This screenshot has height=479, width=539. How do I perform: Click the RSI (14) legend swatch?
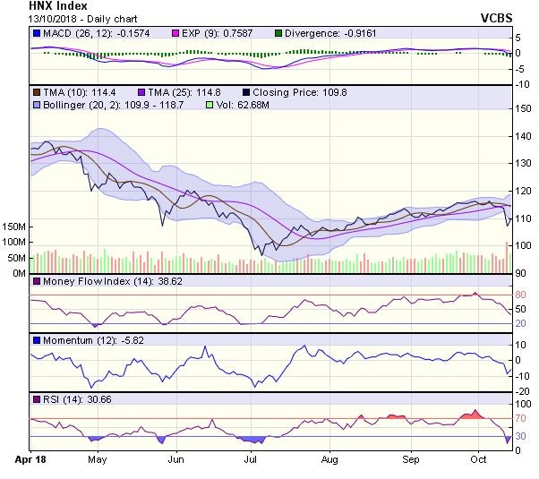[x=36, y=398]
